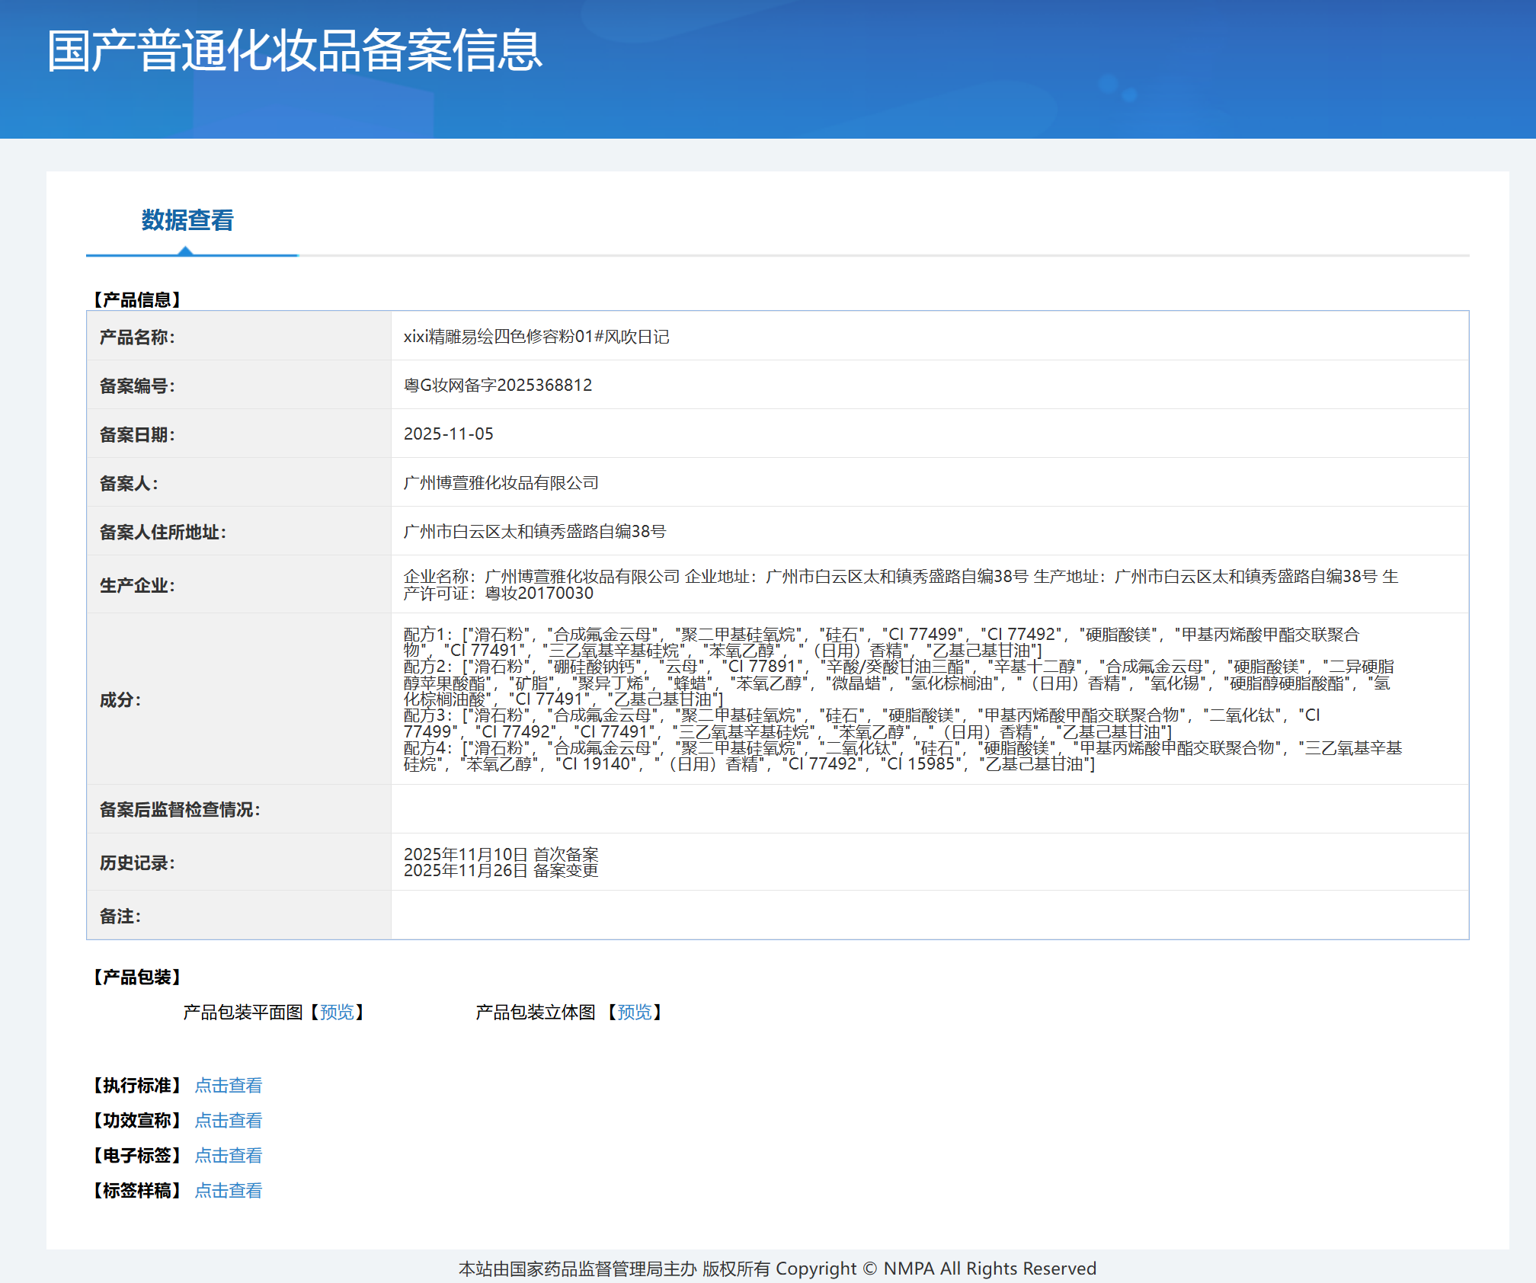Open the 数据查看 tab
This screenshot has height=1283, width=1536.
click(187, 220)
